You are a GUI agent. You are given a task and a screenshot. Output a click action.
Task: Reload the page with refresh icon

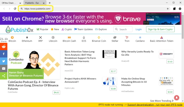click(15, 9)
